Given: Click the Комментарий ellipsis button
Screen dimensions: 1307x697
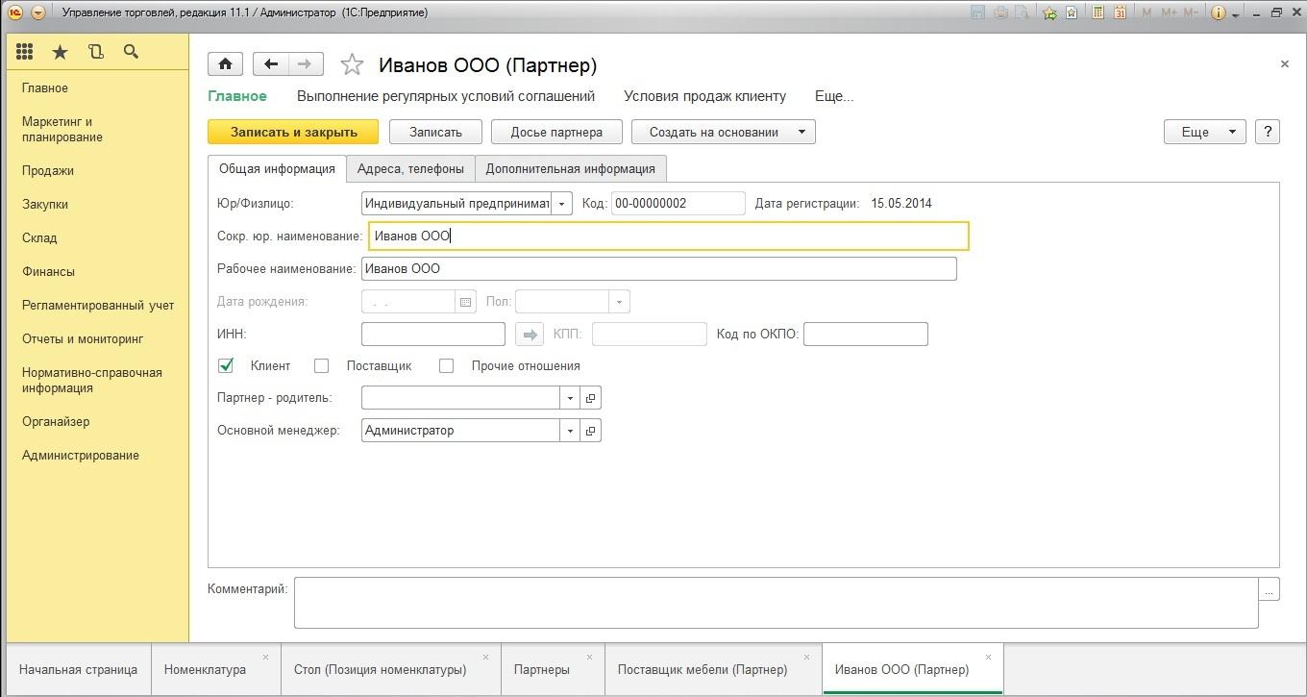Looking at the screenshot, I should (x=1270, y=589).
